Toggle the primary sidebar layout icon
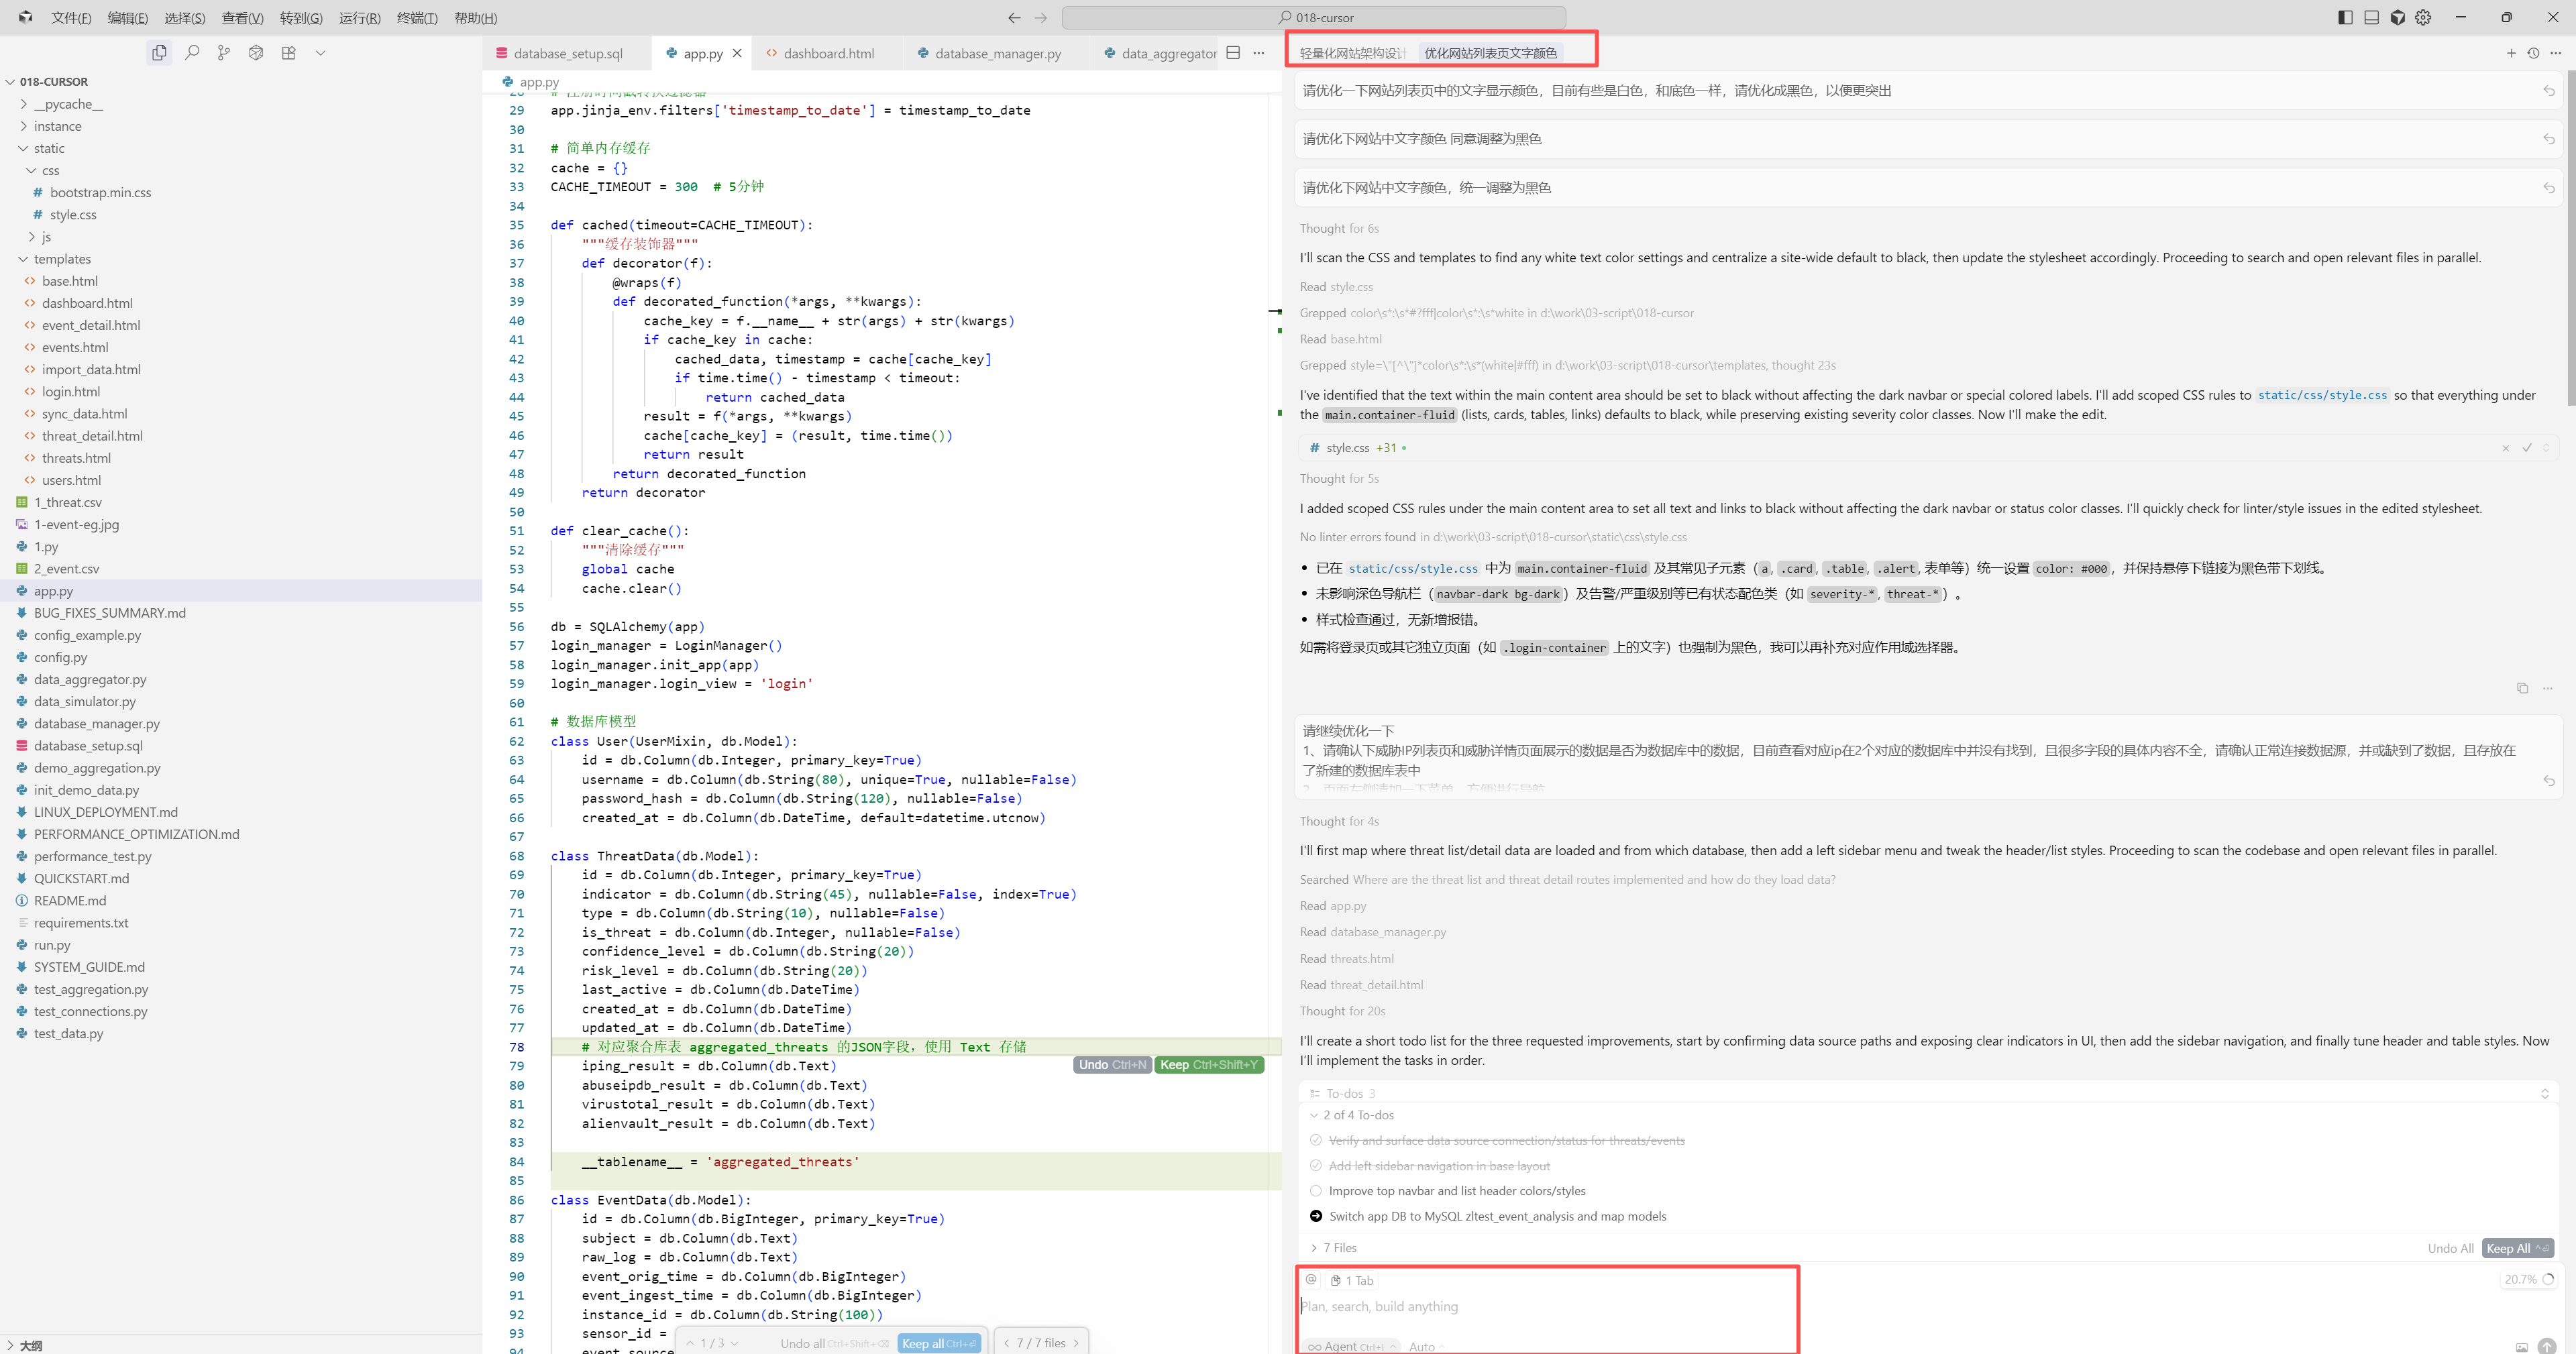2576x1354 pixels. (2346, 17)
